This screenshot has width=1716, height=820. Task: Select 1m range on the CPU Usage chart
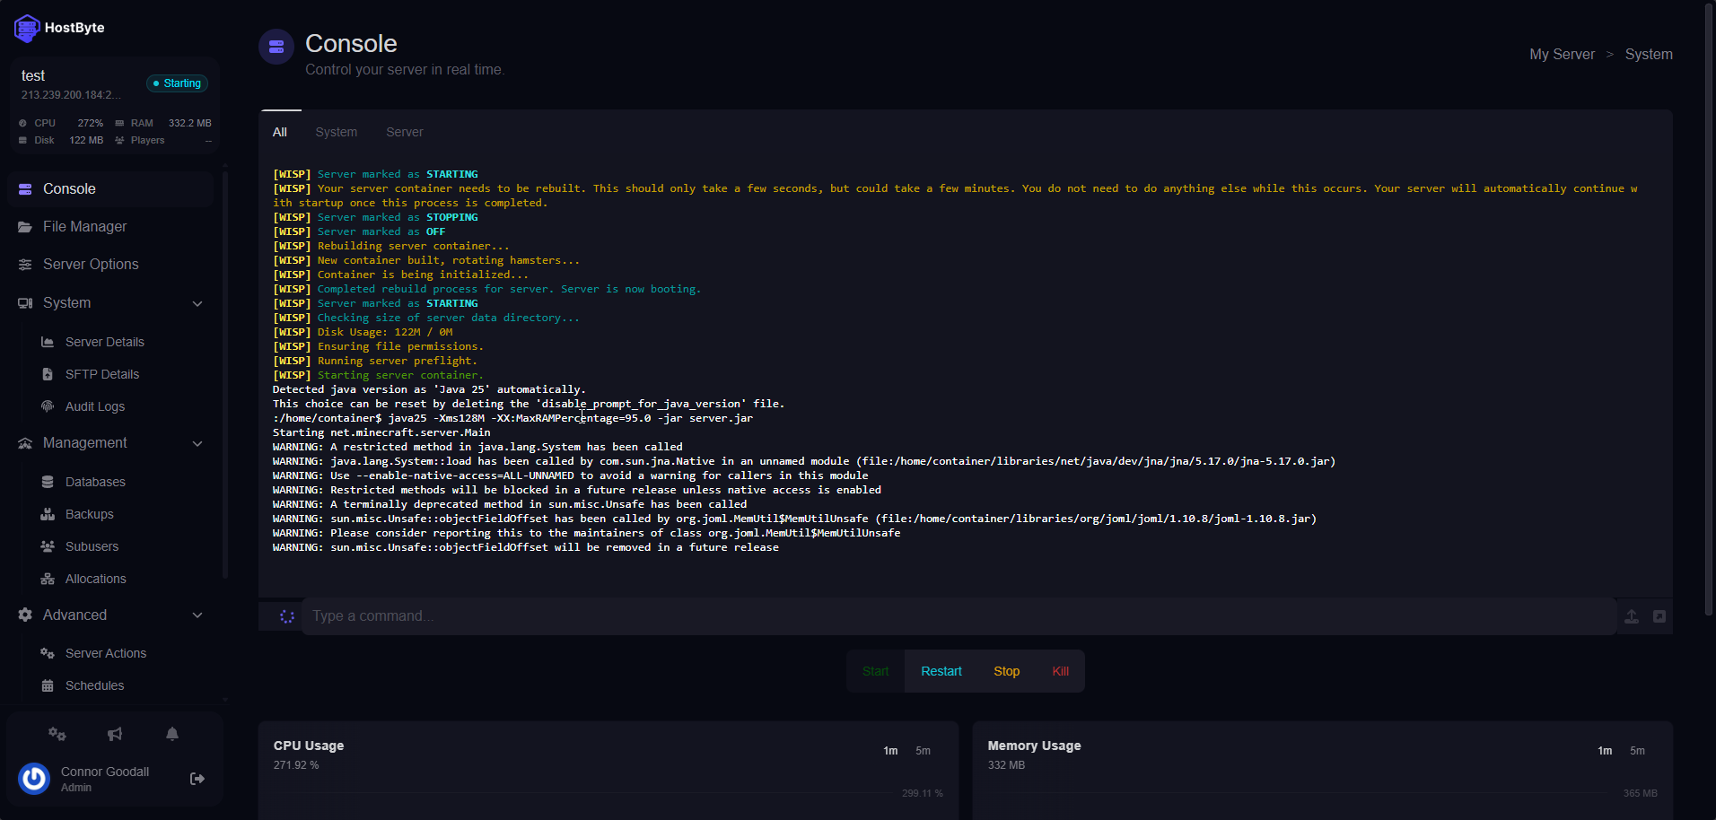click(890, 751)
